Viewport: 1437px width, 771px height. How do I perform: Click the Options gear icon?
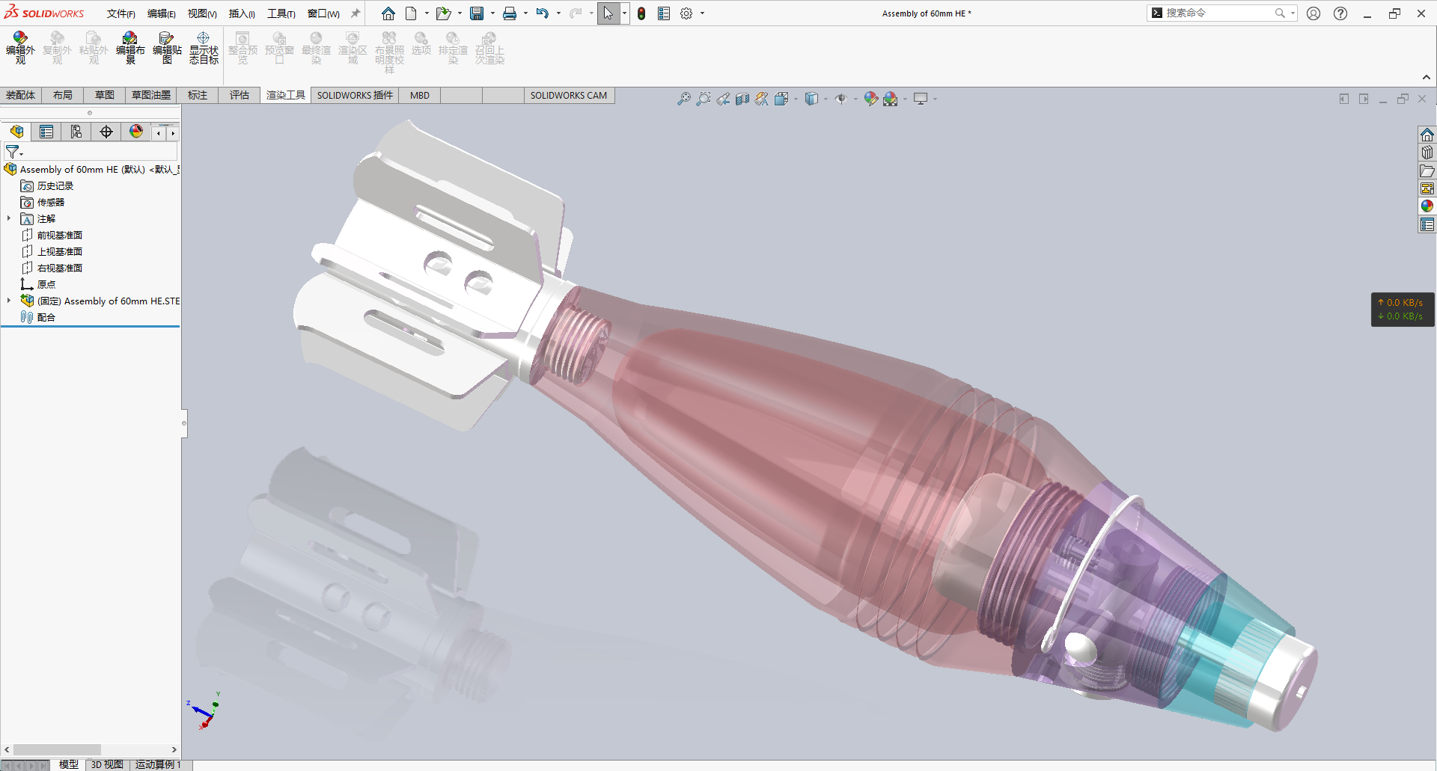(686, 13)
